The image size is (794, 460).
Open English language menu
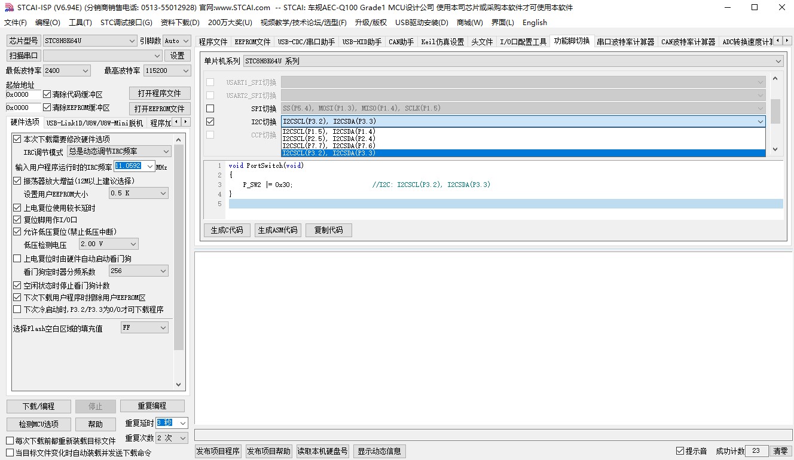coord(535,23)
